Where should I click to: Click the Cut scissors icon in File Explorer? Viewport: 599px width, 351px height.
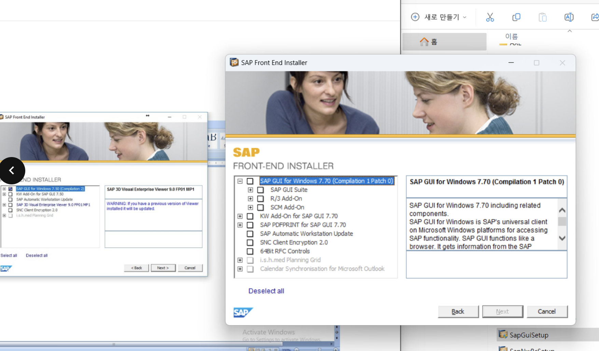490,17
